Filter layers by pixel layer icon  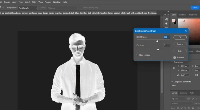coord(188,99)
